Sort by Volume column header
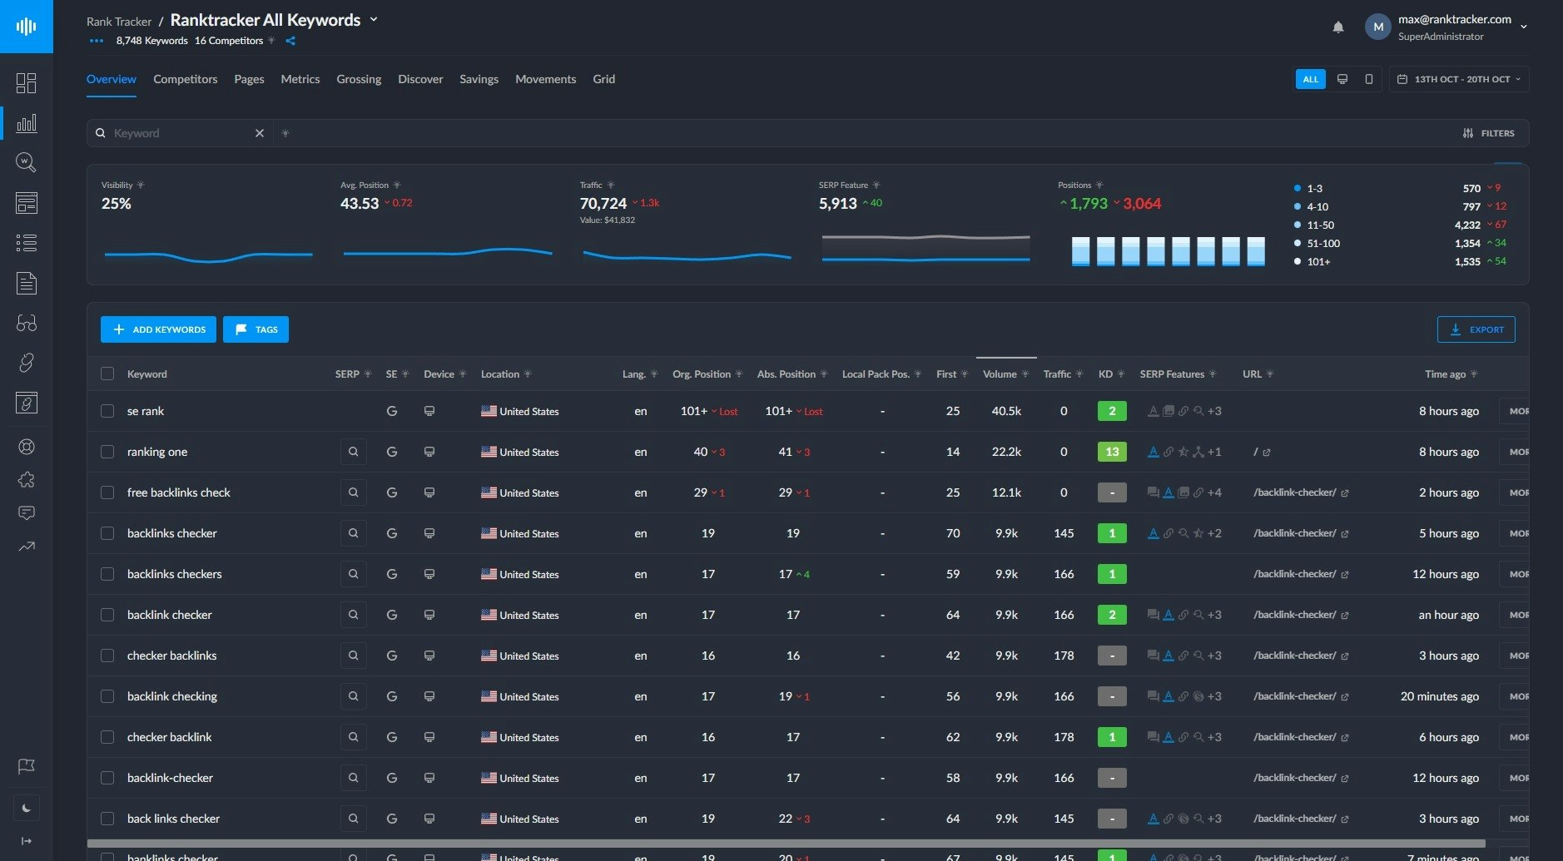 [x=1000, y=374]
